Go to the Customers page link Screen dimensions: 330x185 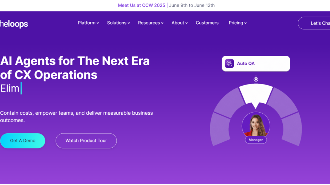point(207,23)
